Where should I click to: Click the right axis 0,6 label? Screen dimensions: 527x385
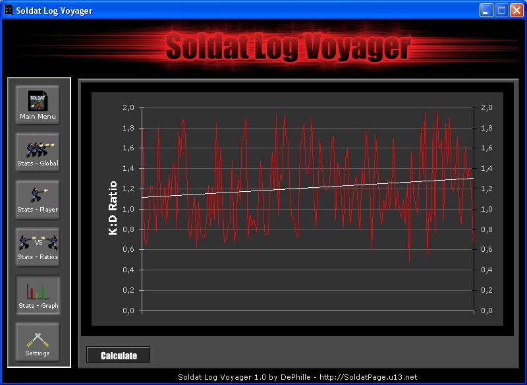pos(487,249)
